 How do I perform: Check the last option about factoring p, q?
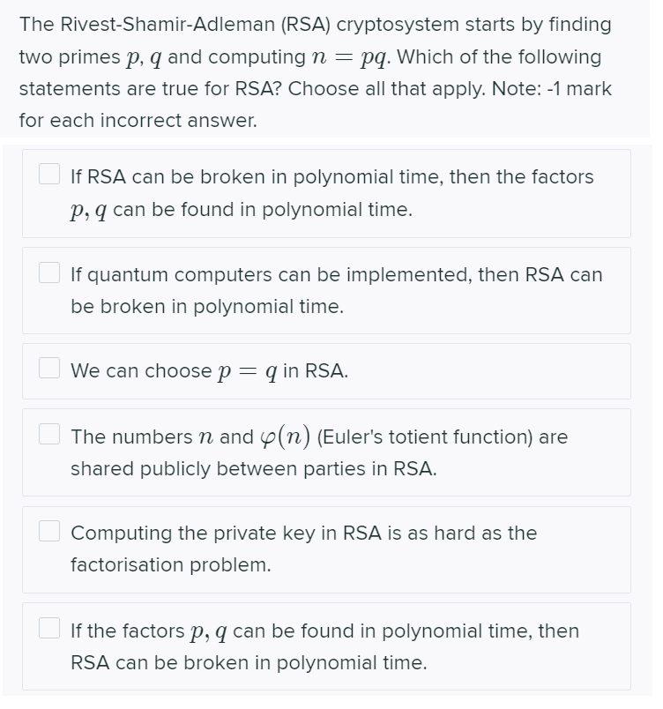tap(48, 629)
